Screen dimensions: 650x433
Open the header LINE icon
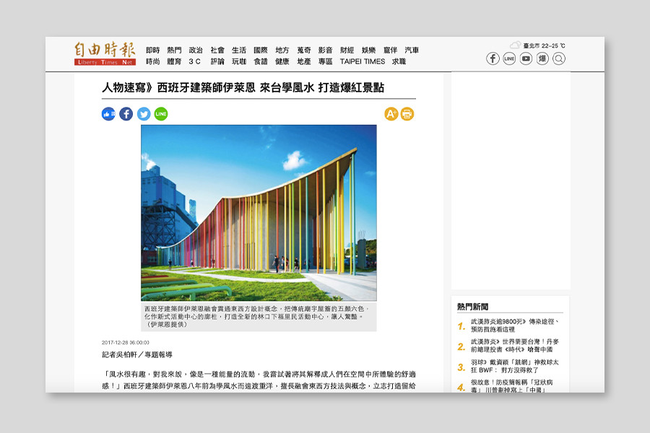(509, 58)
